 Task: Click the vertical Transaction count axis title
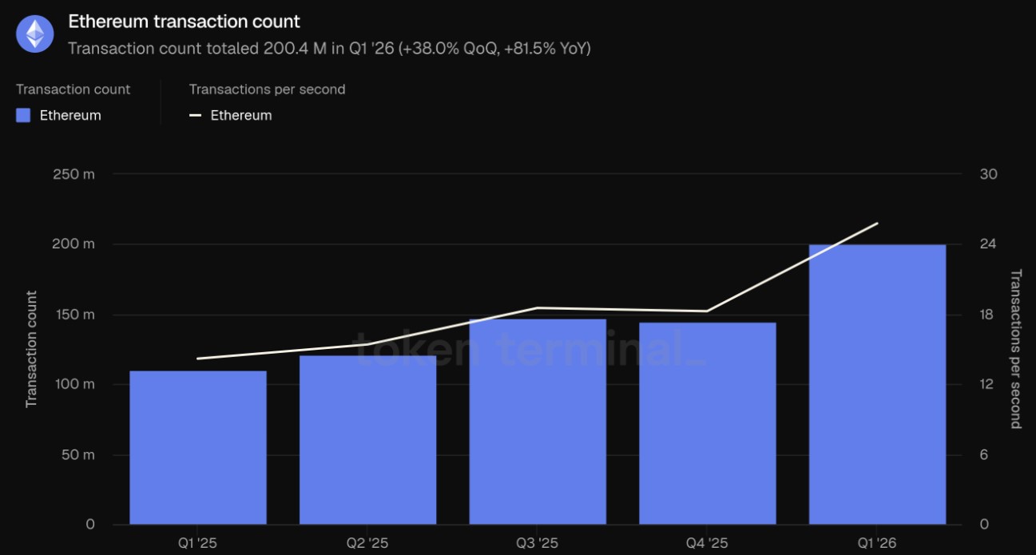tap(32, 349)
